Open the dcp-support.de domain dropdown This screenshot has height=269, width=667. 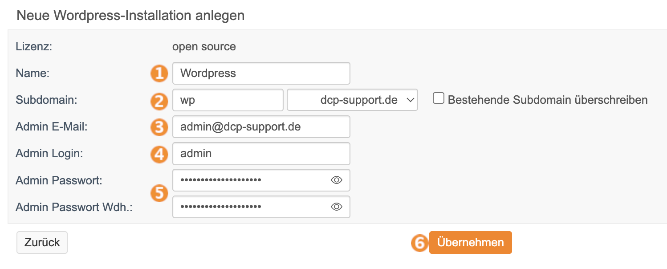point(352,100)
